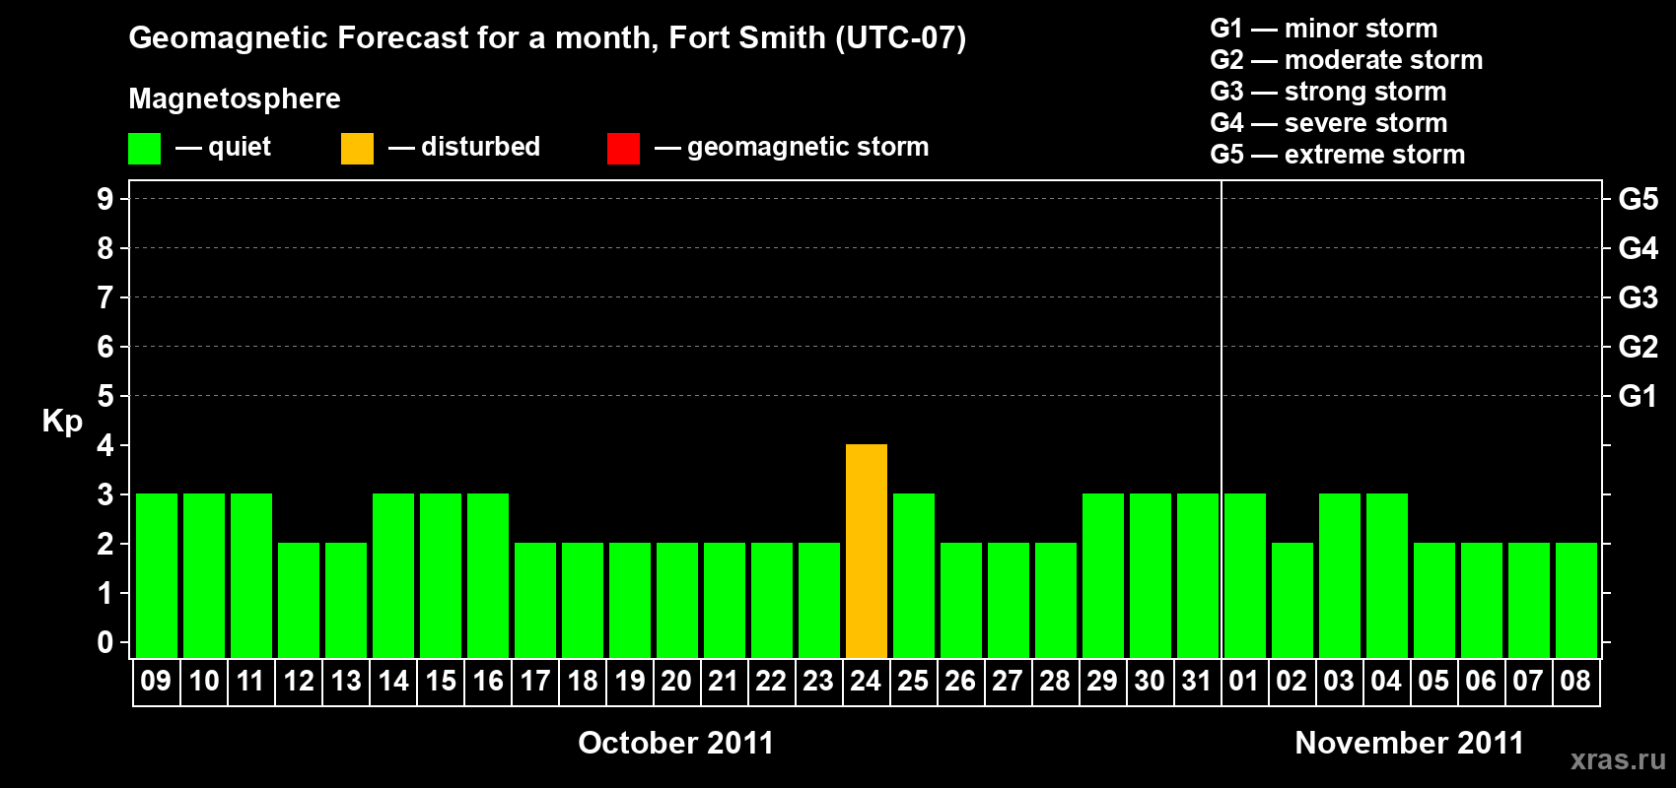Select the green bar for October 16
Viewport: 1676px width, 788px height.
coord(488,575)
